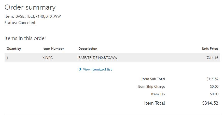Click the chevron beside View itemized list
Viewport: 224px width, 115px height.
[x=80, y=69]
